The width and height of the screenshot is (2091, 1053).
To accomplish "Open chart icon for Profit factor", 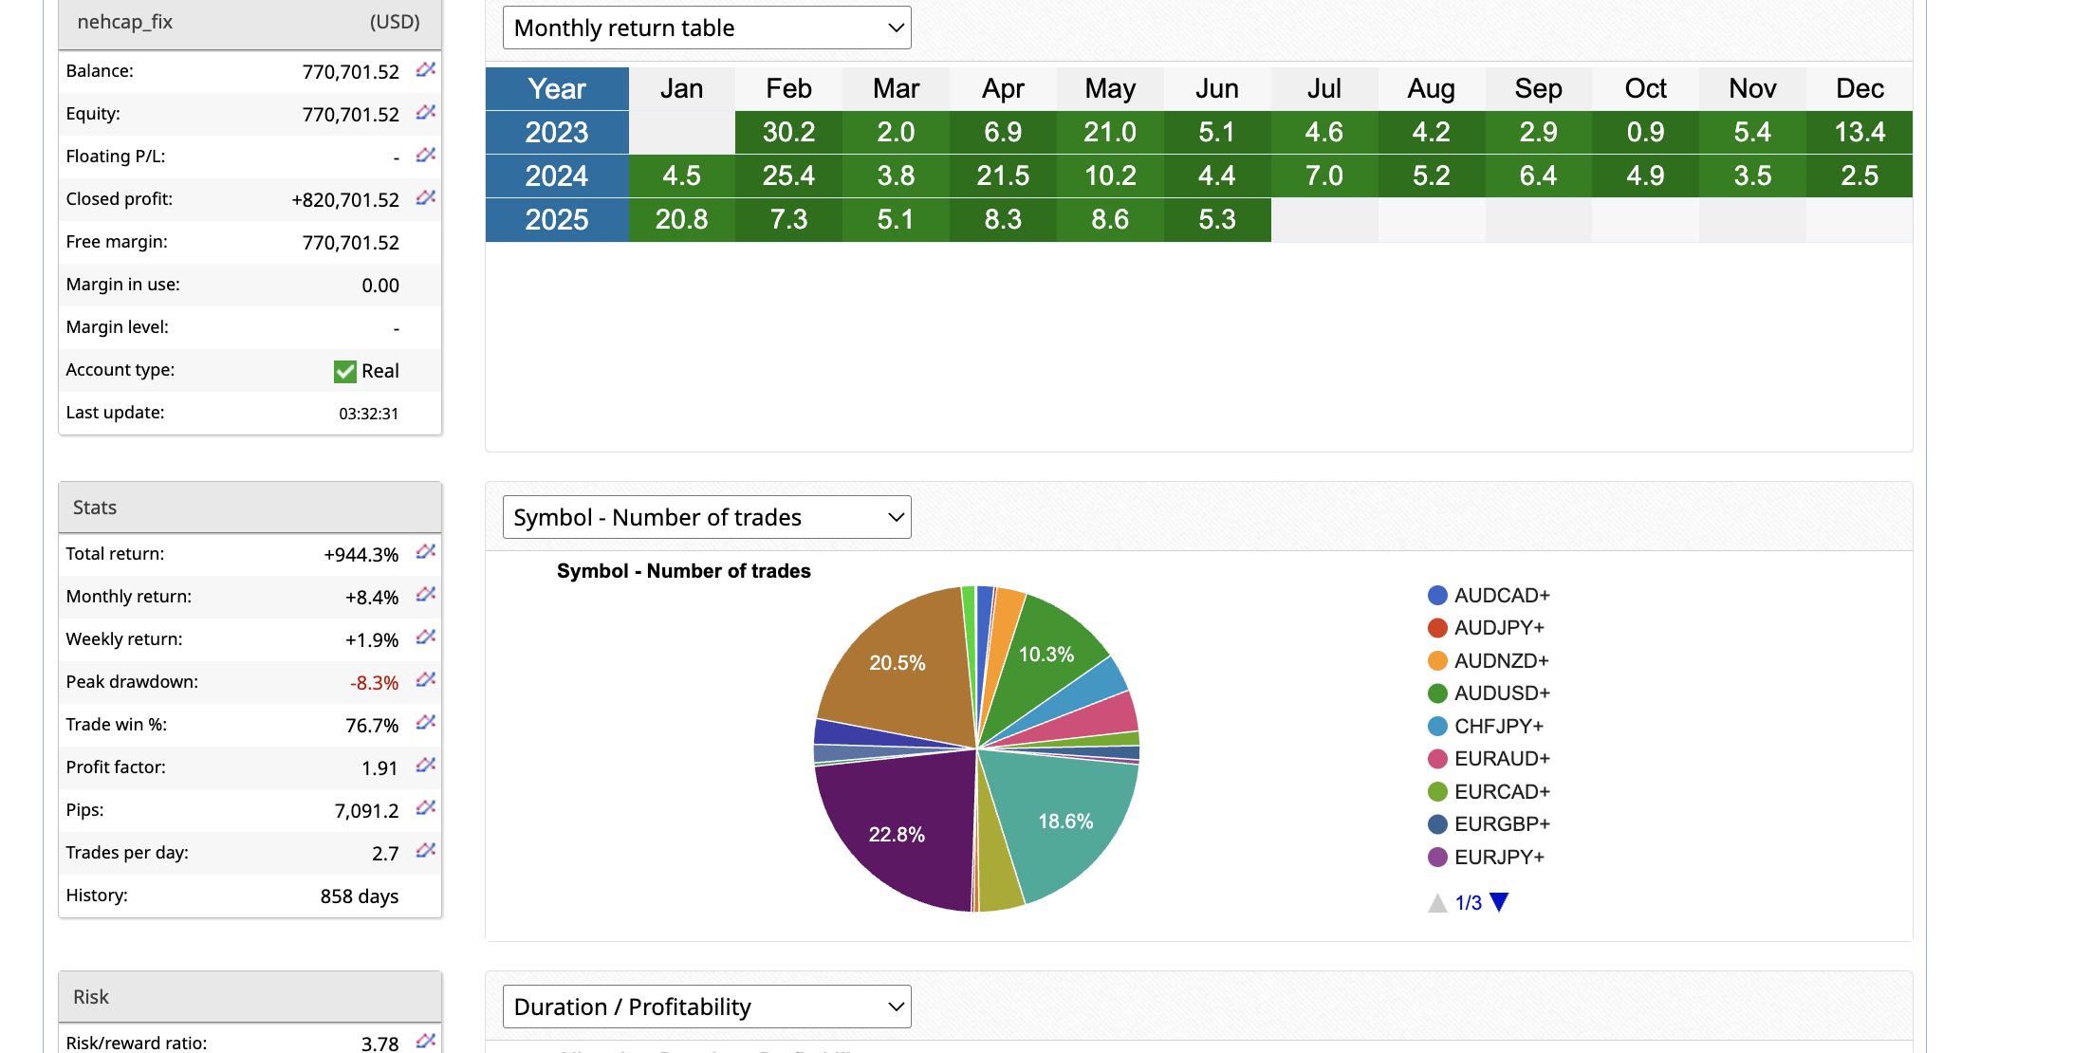I will [x=426, y=765].
